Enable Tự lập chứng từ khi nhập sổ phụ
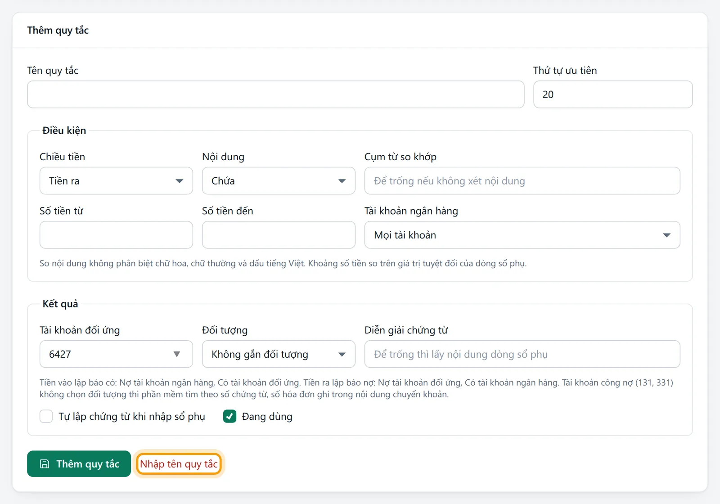 [46, 416]
